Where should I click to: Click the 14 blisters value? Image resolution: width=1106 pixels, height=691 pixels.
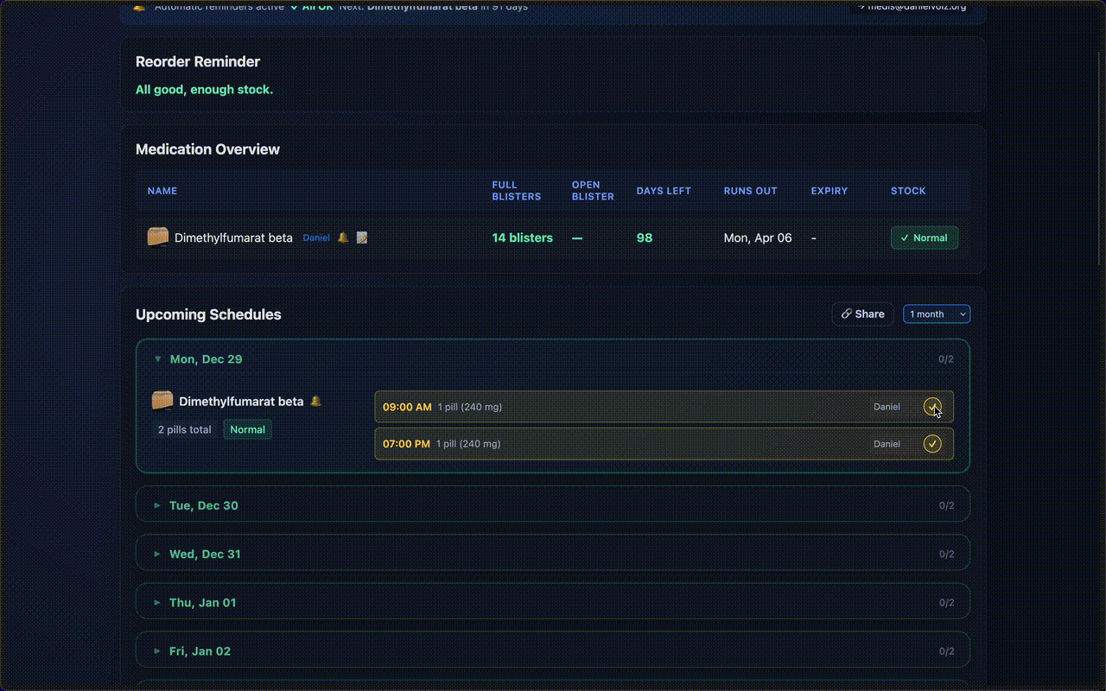[523, 238]
